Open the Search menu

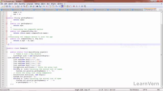(11, 4)
